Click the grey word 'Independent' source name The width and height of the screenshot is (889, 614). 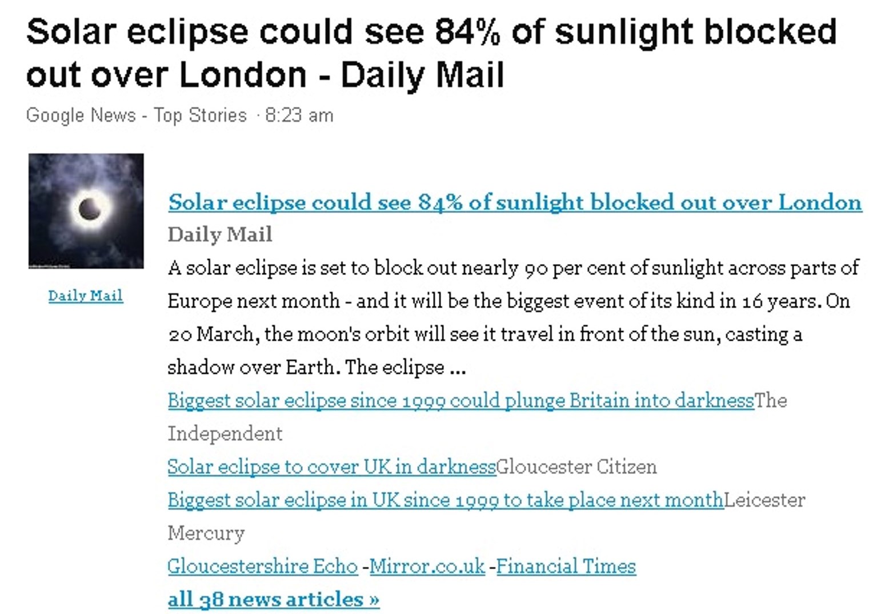tap(225, 433)
